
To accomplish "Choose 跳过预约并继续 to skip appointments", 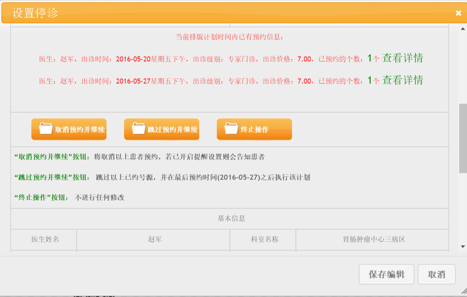I will [161, 129].
